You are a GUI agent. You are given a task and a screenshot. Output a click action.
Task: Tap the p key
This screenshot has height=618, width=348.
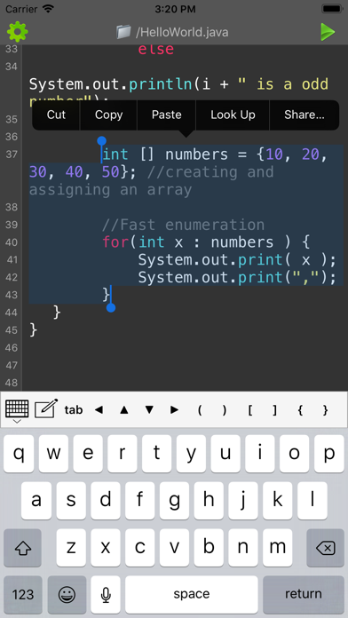click(329, 454)
